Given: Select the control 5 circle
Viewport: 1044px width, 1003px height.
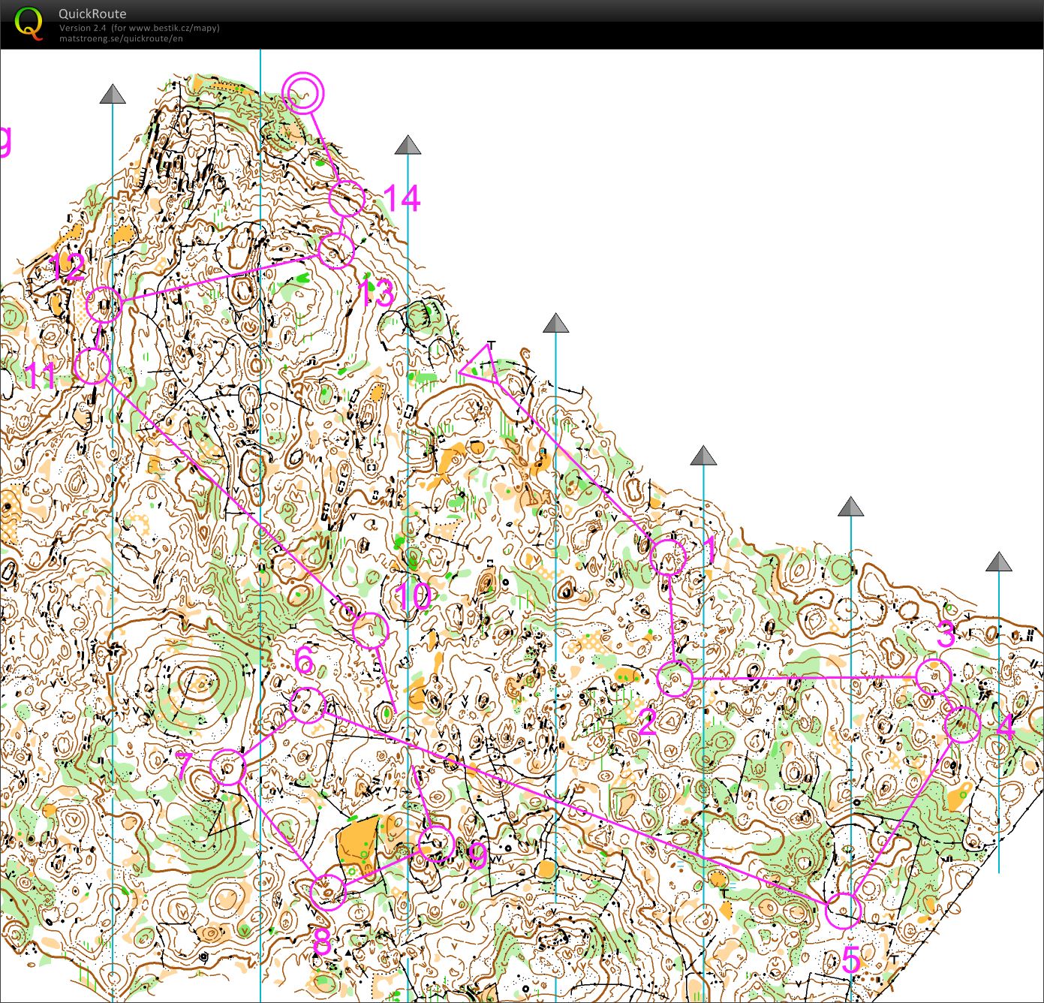Looking at the screenshot, I should pyautogui.click(x=844, y=910).
